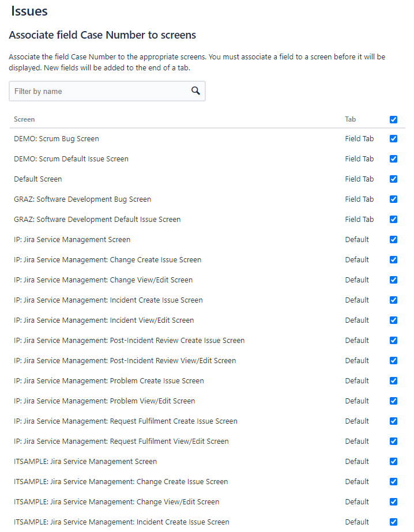Toggle IP: Post-Incident Review Create Issue Screen checkbox

coord(393,340)
